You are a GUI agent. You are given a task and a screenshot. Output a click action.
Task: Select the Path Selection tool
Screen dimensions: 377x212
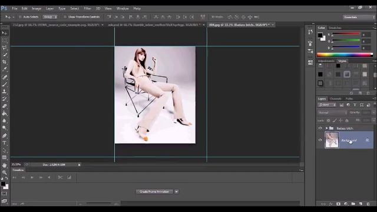(x=4, y=150)
